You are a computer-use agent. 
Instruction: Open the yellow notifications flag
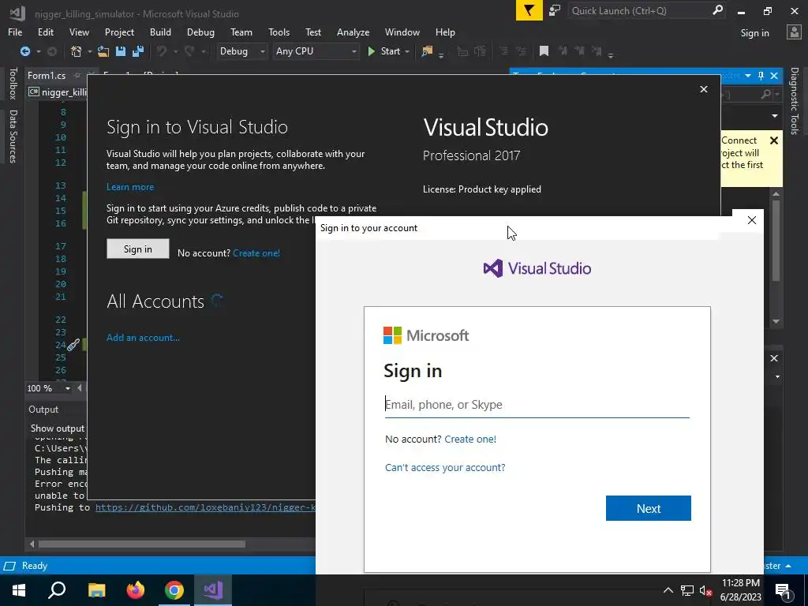tap(529, 10)
